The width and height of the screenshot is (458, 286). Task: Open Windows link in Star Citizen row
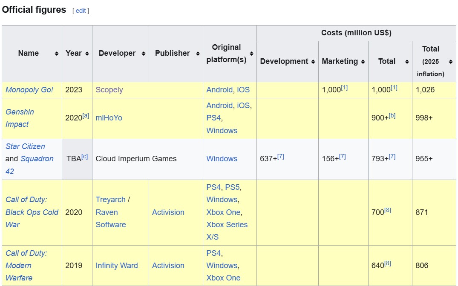[222, 159]
